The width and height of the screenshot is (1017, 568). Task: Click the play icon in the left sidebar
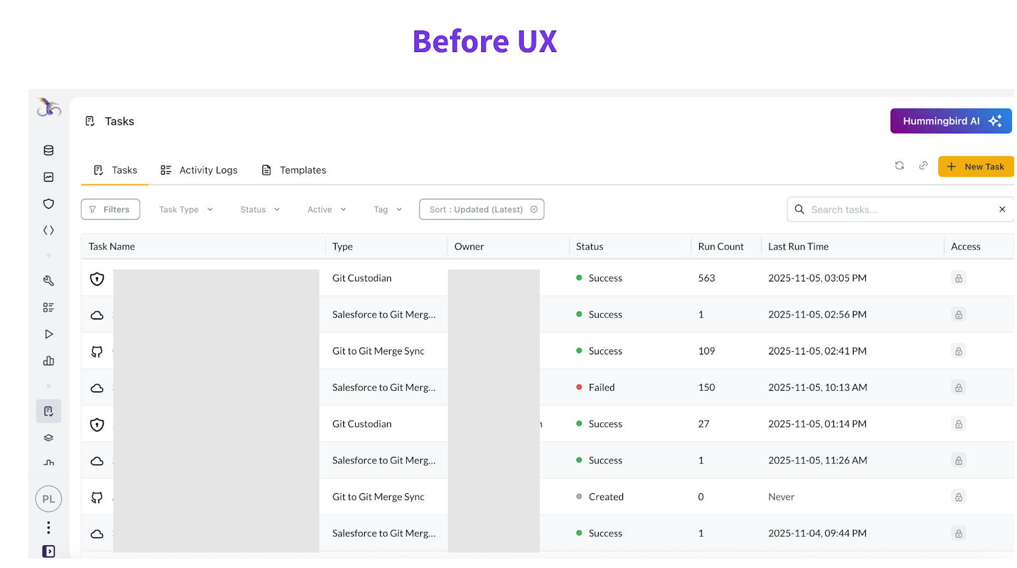48,334
